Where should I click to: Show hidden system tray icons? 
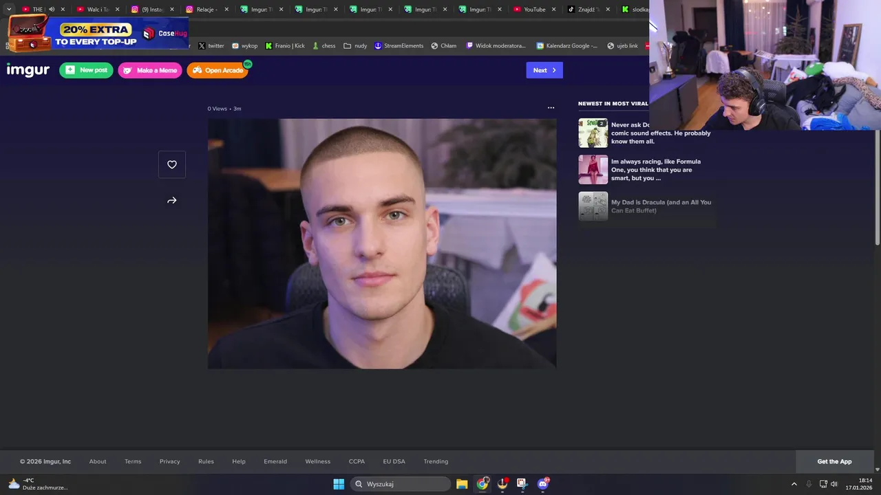point(794,484)
